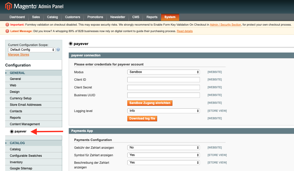Open Configurable Swatches in sidebar
The image size is (294, 171).
[34, 156]
